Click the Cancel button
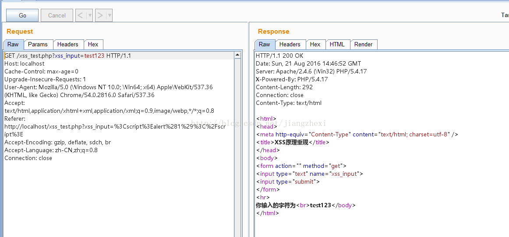509x237 pixels. tap(57, 15)
